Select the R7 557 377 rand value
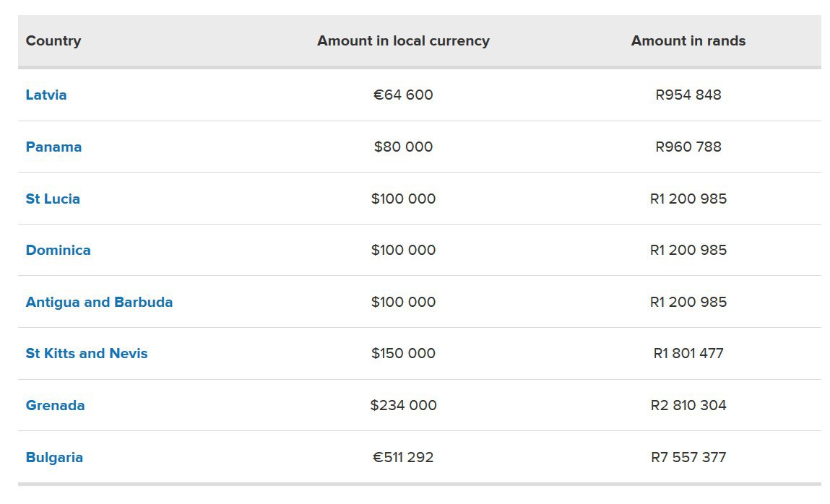Image resolution: width=830 pixels, height=504 pixels. (688, 457)
